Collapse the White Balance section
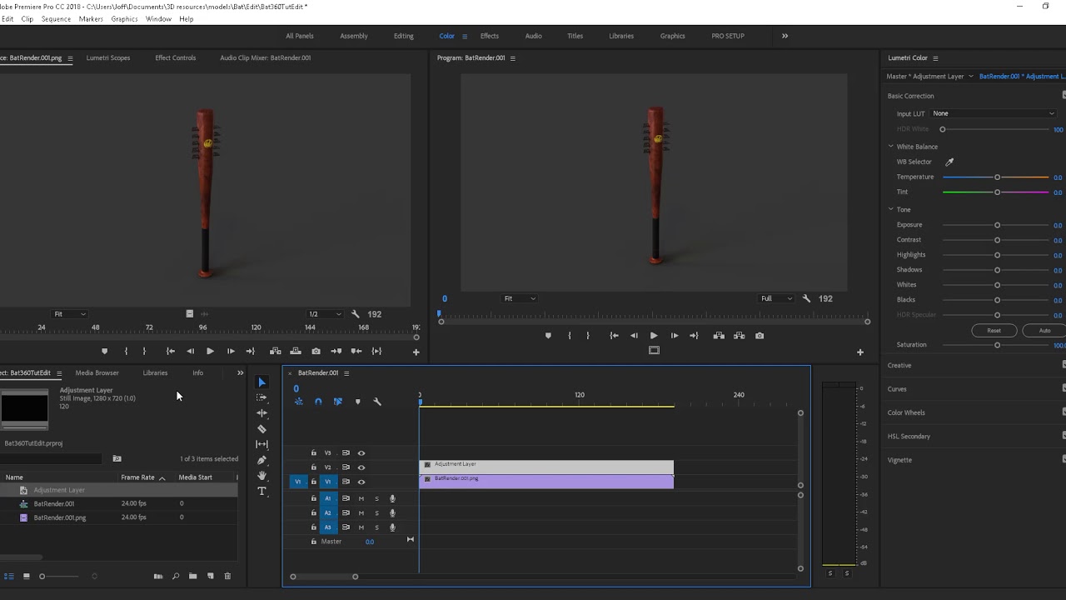 [890, 147]
